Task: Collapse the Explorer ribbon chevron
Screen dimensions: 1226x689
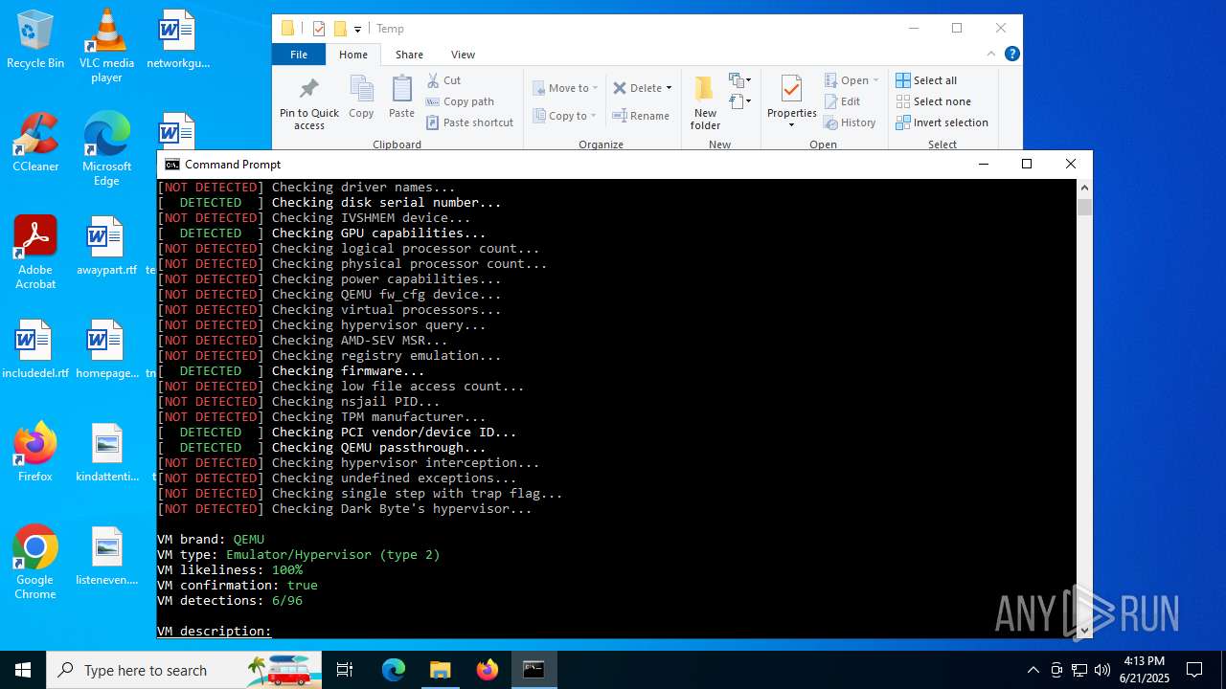Action: (x=991, y=54)
